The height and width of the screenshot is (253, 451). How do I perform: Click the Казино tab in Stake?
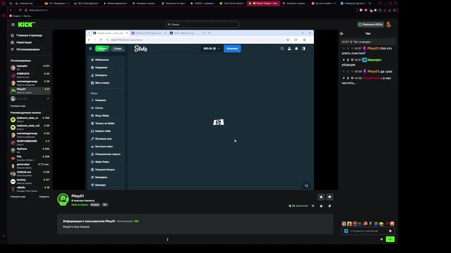102,48
